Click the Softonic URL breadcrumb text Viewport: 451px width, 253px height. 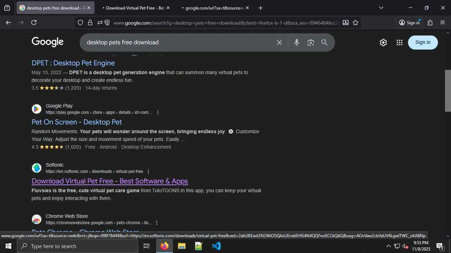[x=94, y=171]
